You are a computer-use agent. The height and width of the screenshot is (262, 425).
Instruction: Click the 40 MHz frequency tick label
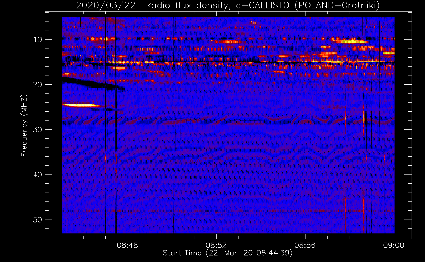click(38, 175)
